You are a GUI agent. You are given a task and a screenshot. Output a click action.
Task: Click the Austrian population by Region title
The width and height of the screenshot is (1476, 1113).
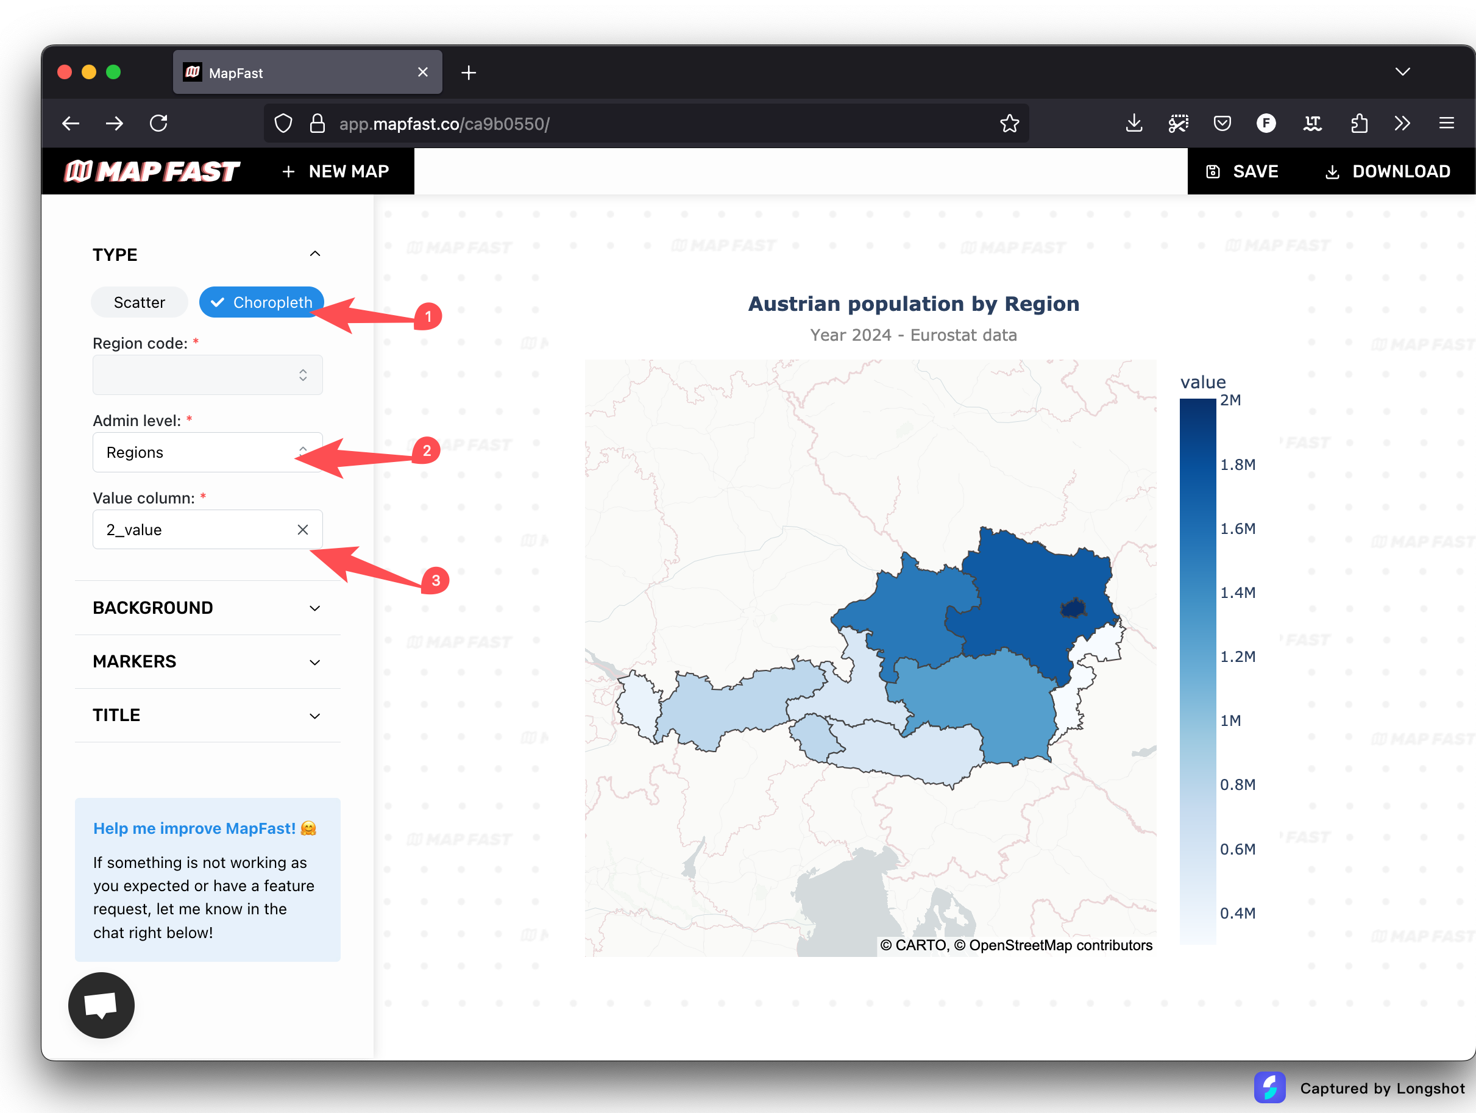click(914, 304)
